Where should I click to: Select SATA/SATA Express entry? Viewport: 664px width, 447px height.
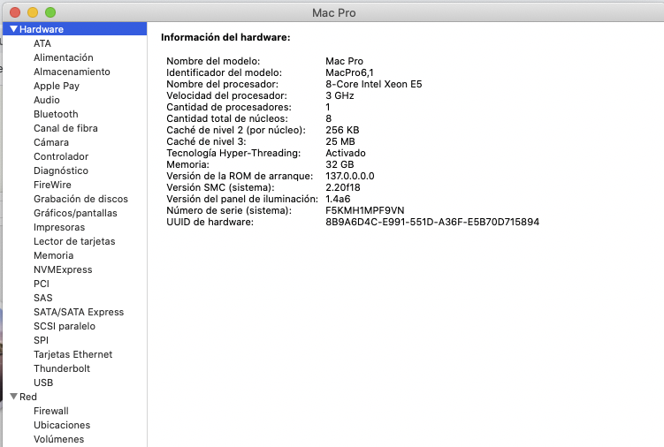point(79,313)
